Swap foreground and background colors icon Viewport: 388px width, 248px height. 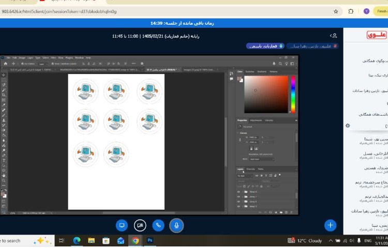coord(5,191)
